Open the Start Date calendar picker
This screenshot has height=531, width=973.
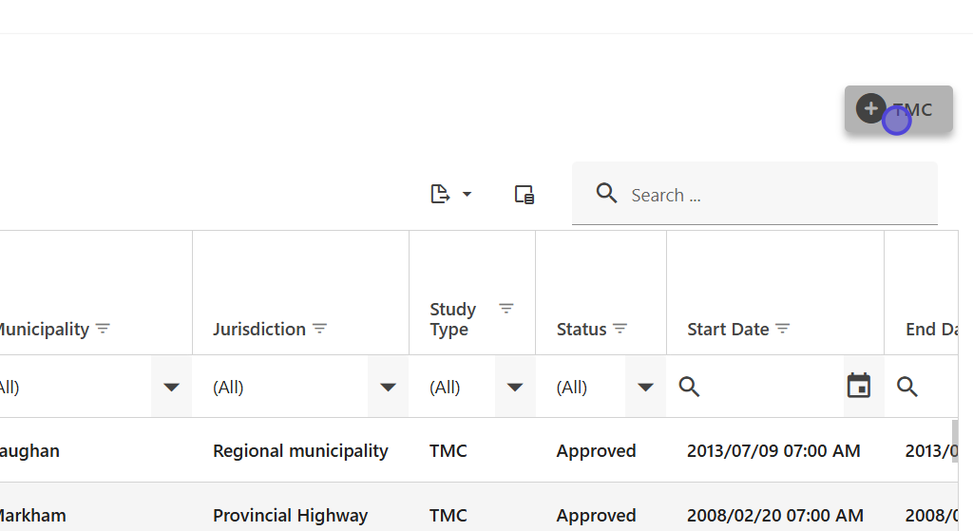[859, 386]
